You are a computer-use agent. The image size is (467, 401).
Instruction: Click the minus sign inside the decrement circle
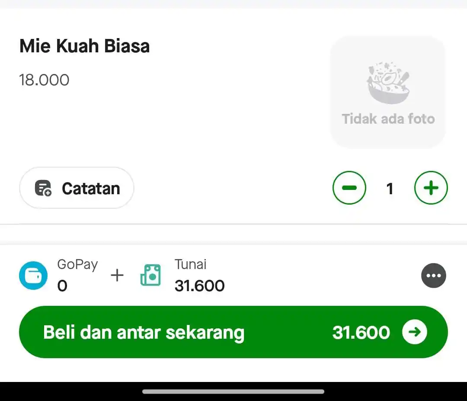pyautogui.click(x=349, y=188)
